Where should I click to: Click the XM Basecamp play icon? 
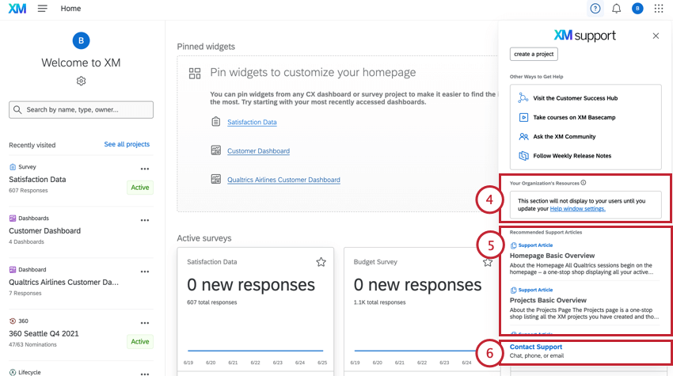[523, 117]
